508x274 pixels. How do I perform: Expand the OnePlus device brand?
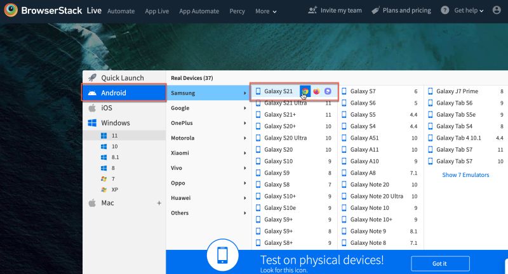click(x=208, y=123)
